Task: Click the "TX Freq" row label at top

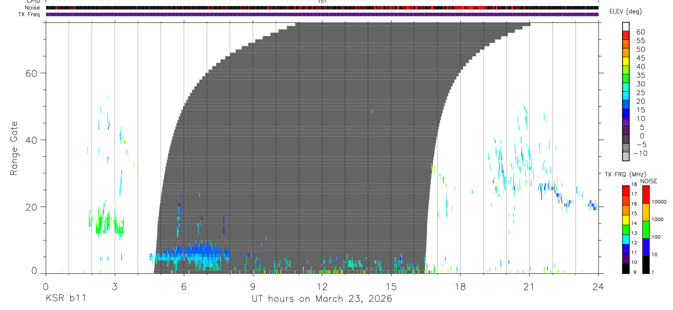Action: click(x=30, y=14)
